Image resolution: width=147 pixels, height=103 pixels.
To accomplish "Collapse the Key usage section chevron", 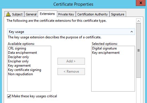I will click(x=132, y=32).
